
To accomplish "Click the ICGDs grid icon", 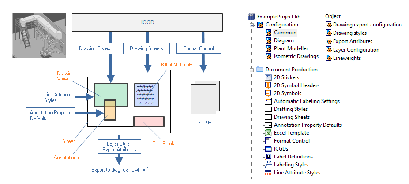I will tap(268, 149).
